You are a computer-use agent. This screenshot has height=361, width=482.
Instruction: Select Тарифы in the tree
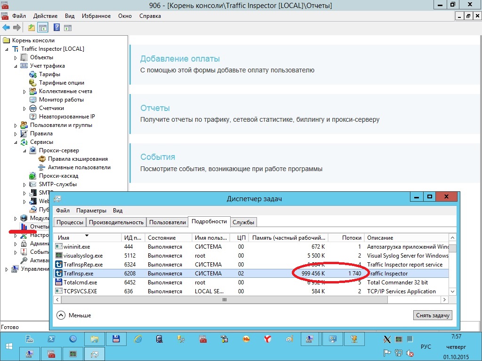click(49, 74)
